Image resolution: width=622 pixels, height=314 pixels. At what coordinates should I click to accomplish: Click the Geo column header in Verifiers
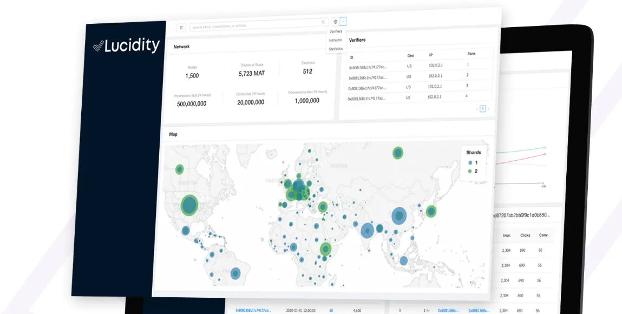pyautogui.click(x=410, y=56)
